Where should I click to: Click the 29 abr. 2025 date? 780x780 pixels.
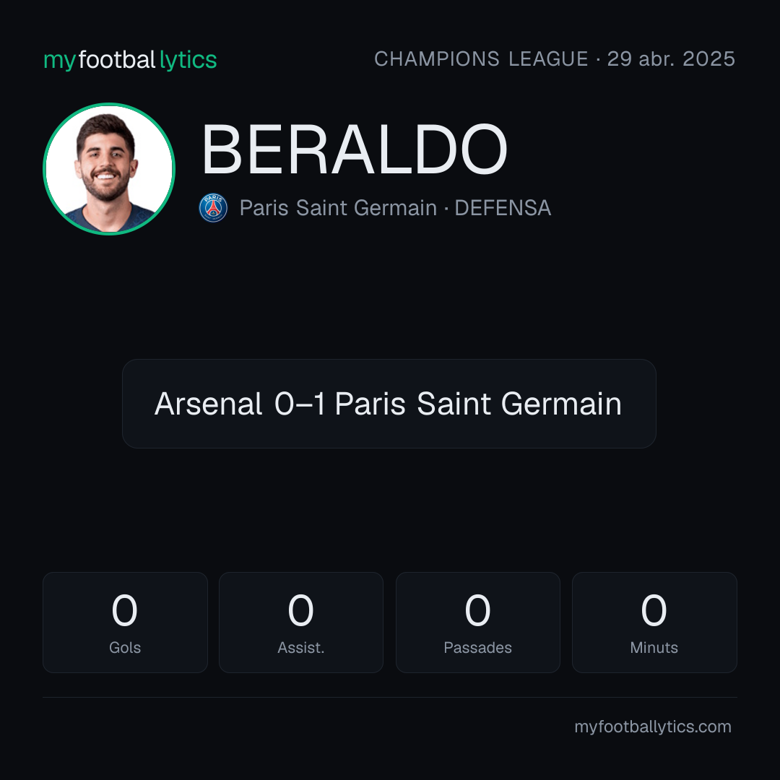pos(671,58)
